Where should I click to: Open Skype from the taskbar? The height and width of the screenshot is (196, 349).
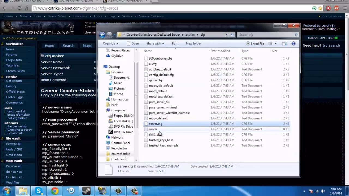coord(39,191)
